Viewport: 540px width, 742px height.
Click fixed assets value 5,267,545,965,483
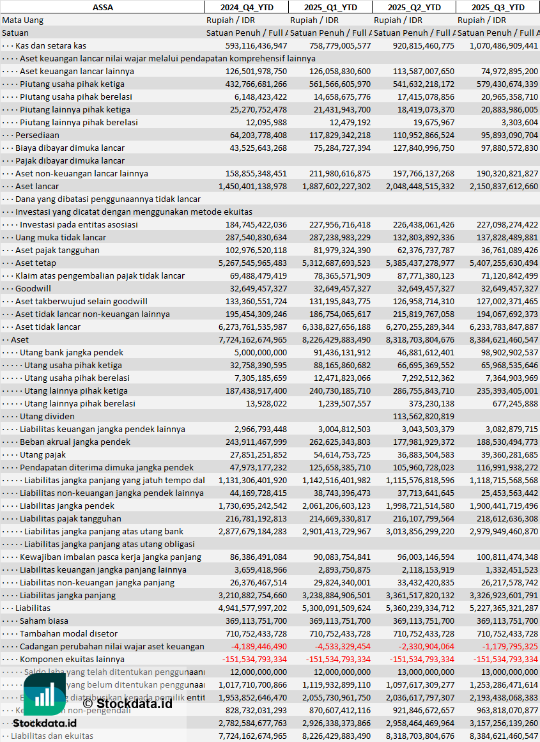(252, 263)
